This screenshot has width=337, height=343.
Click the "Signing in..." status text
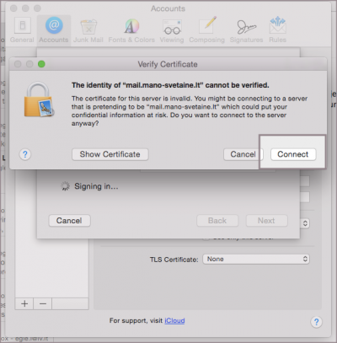[96, 186]
